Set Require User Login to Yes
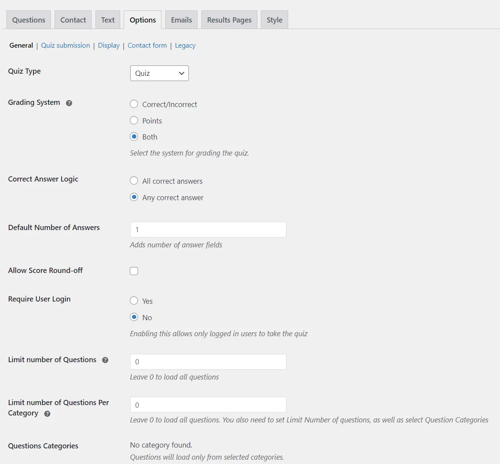This screenshot has width=500, height=464. pyautogui.click(x=134, y=301)
